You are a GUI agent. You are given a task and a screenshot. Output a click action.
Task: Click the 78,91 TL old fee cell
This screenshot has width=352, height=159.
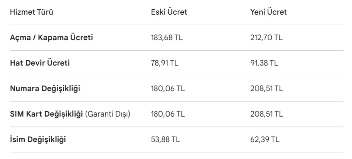point(164,63)
